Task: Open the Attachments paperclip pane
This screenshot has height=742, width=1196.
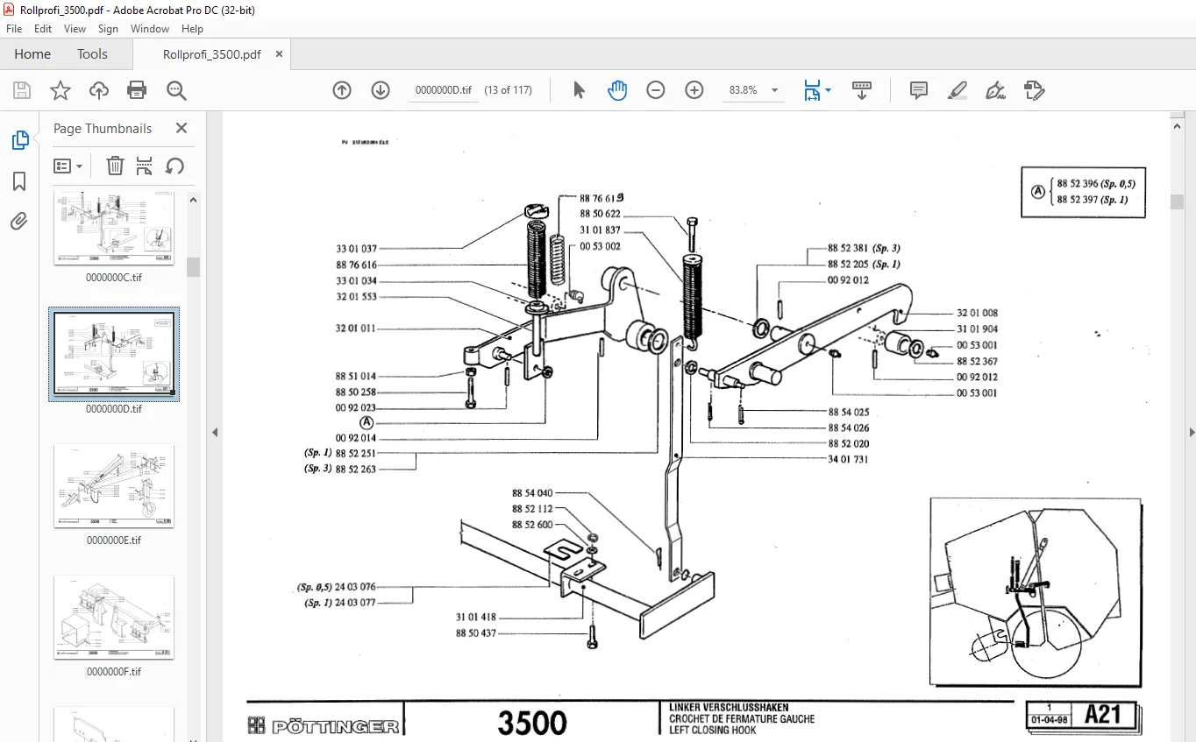Action: click(x=19, y=222)
